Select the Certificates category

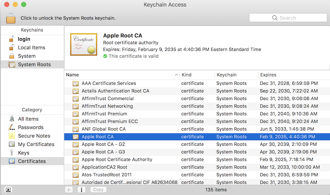pyautogui.click(x=32, y=161)
